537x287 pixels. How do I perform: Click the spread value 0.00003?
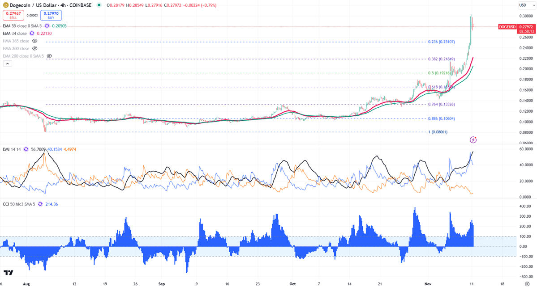pos(32,15)
